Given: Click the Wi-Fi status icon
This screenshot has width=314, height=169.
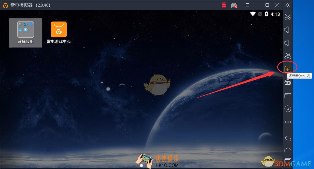Looking at the screenshot, I should click(x=253, y=14).
